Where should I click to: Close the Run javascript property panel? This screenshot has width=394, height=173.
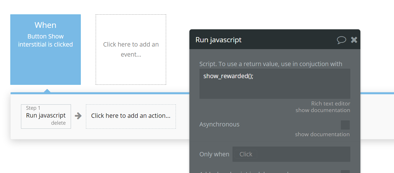354,40
